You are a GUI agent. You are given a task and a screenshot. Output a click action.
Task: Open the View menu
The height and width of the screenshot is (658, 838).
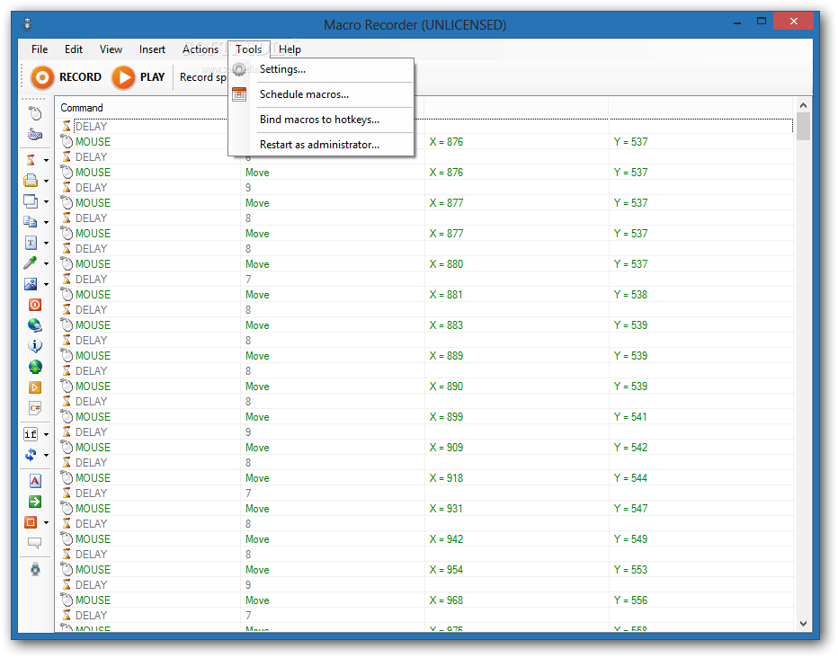click(111, 49)
